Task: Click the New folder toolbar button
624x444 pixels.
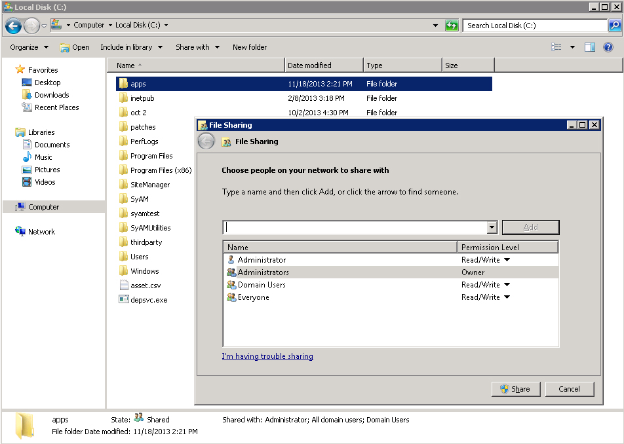Action: pos(250,47)
